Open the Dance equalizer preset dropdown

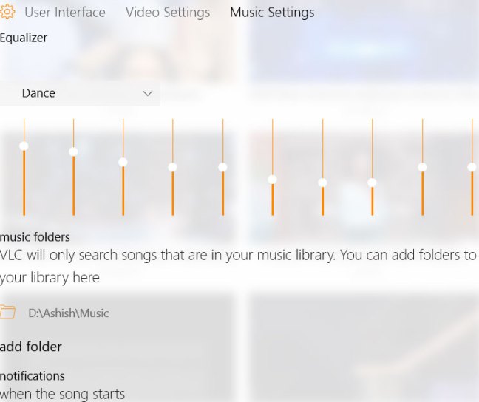80,93
